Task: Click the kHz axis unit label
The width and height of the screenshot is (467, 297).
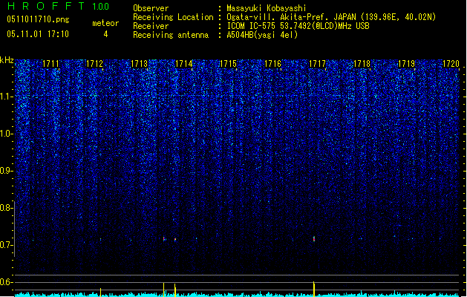Action: (7, 60)
